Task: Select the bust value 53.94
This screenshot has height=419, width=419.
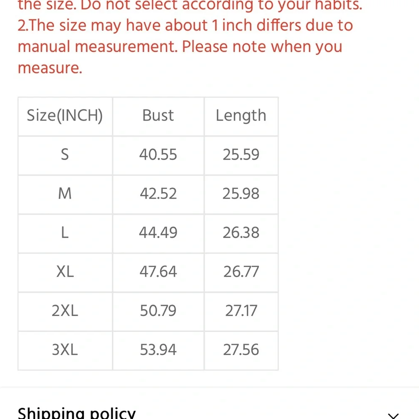Action: (x=158, y=350)
